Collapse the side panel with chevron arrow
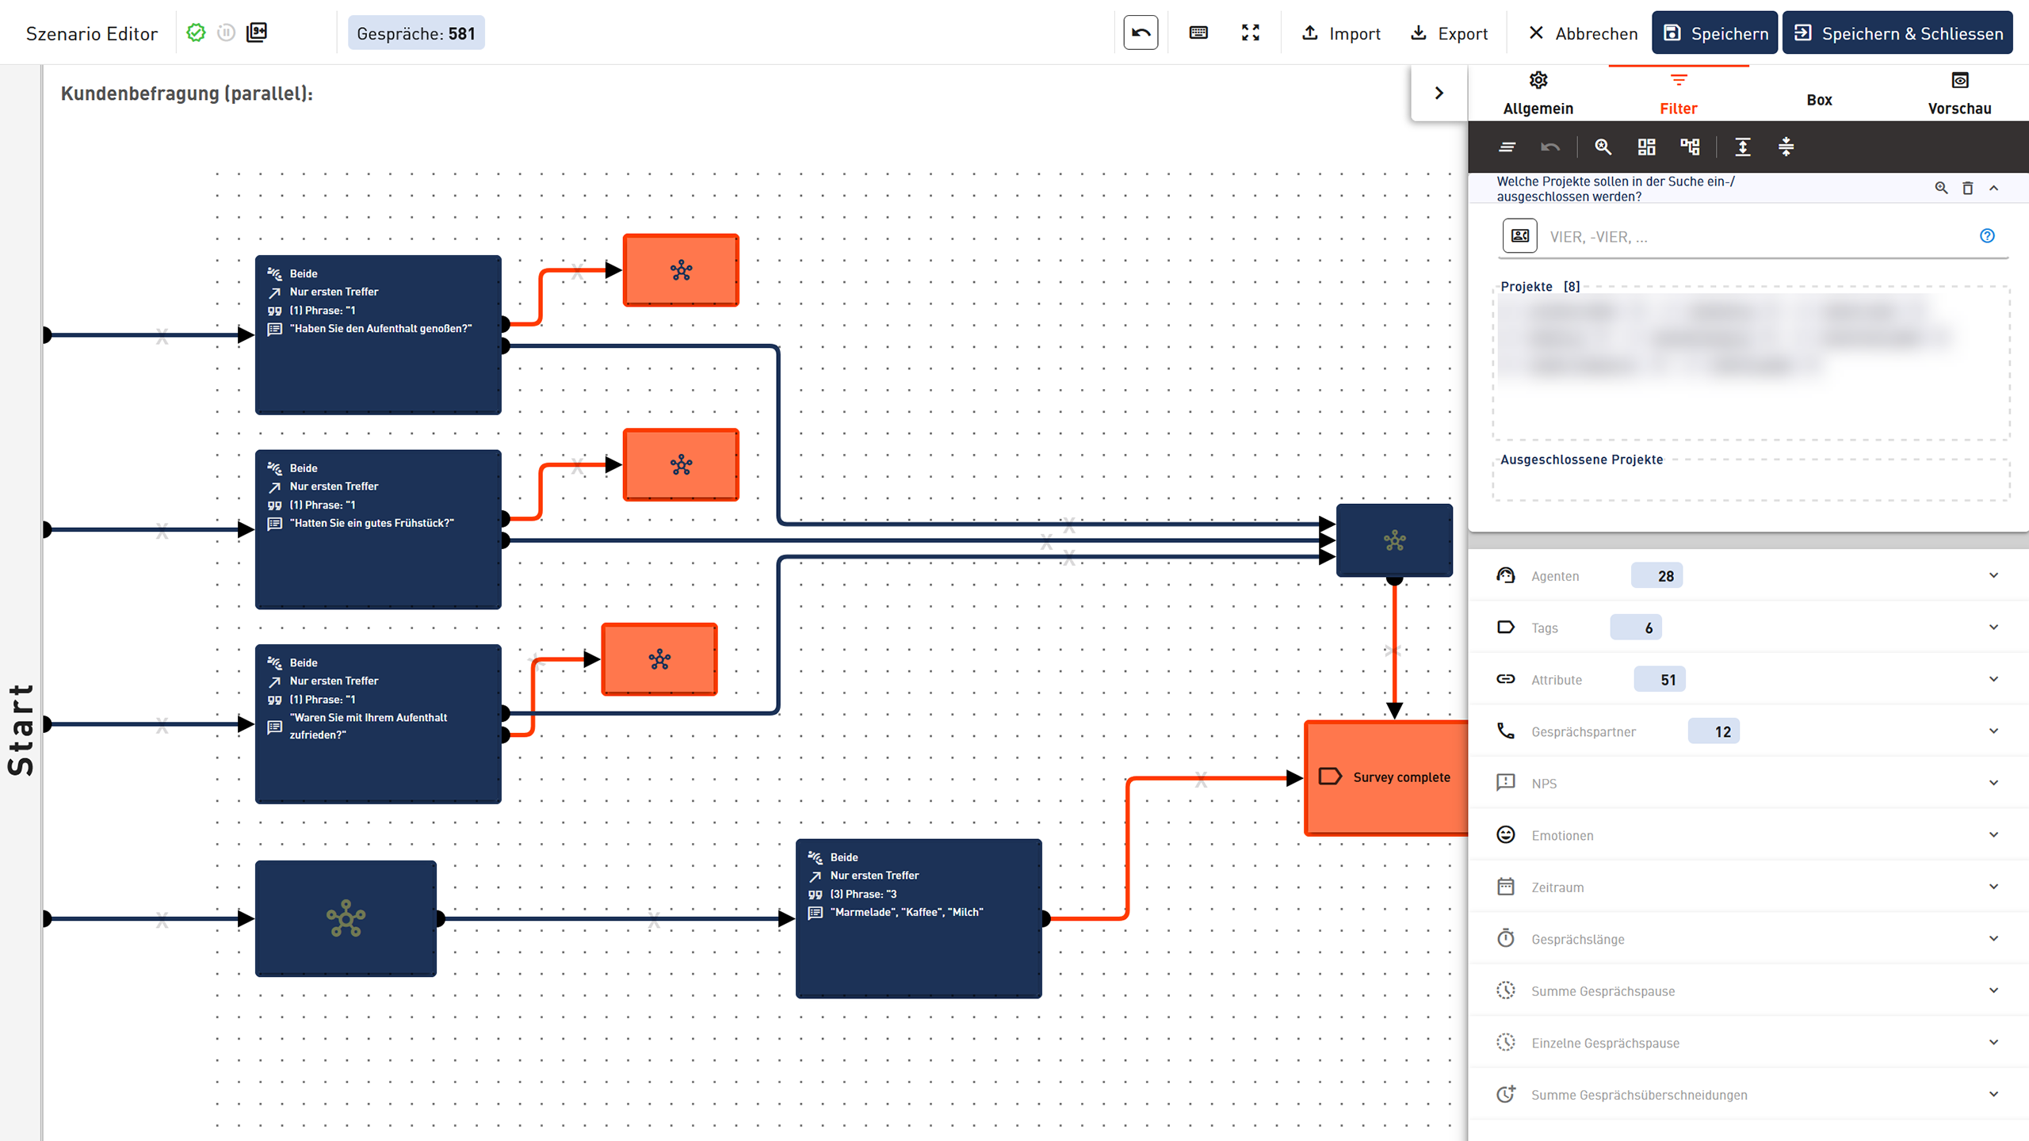The height and width of the screenshot is (1141, 2029). [x=1439, y=93]
